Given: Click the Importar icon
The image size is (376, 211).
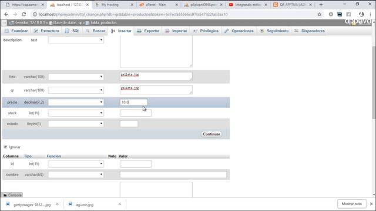Looking at the screenshot, I should click(x=167, y=31).
